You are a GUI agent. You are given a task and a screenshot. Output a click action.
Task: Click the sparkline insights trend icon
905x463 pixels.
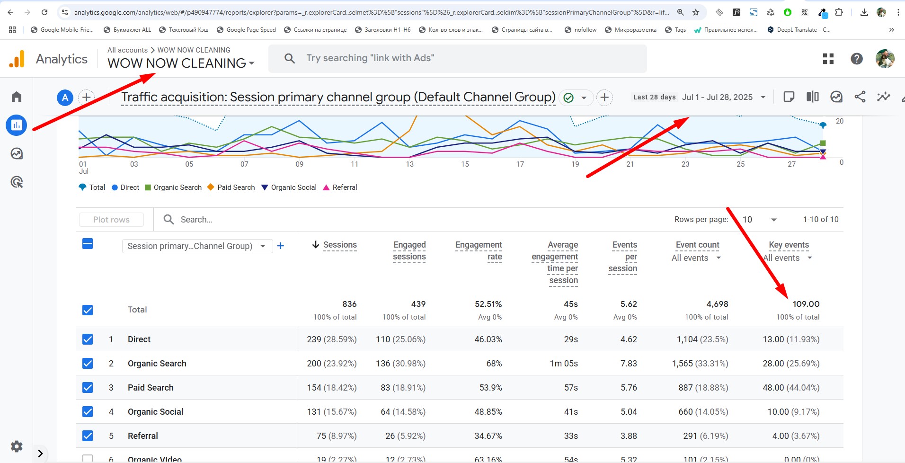click(x=883, y=97)
